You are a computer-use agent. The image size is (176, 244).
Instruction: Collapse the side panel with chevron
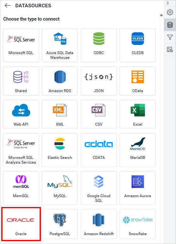coord(168,3)
